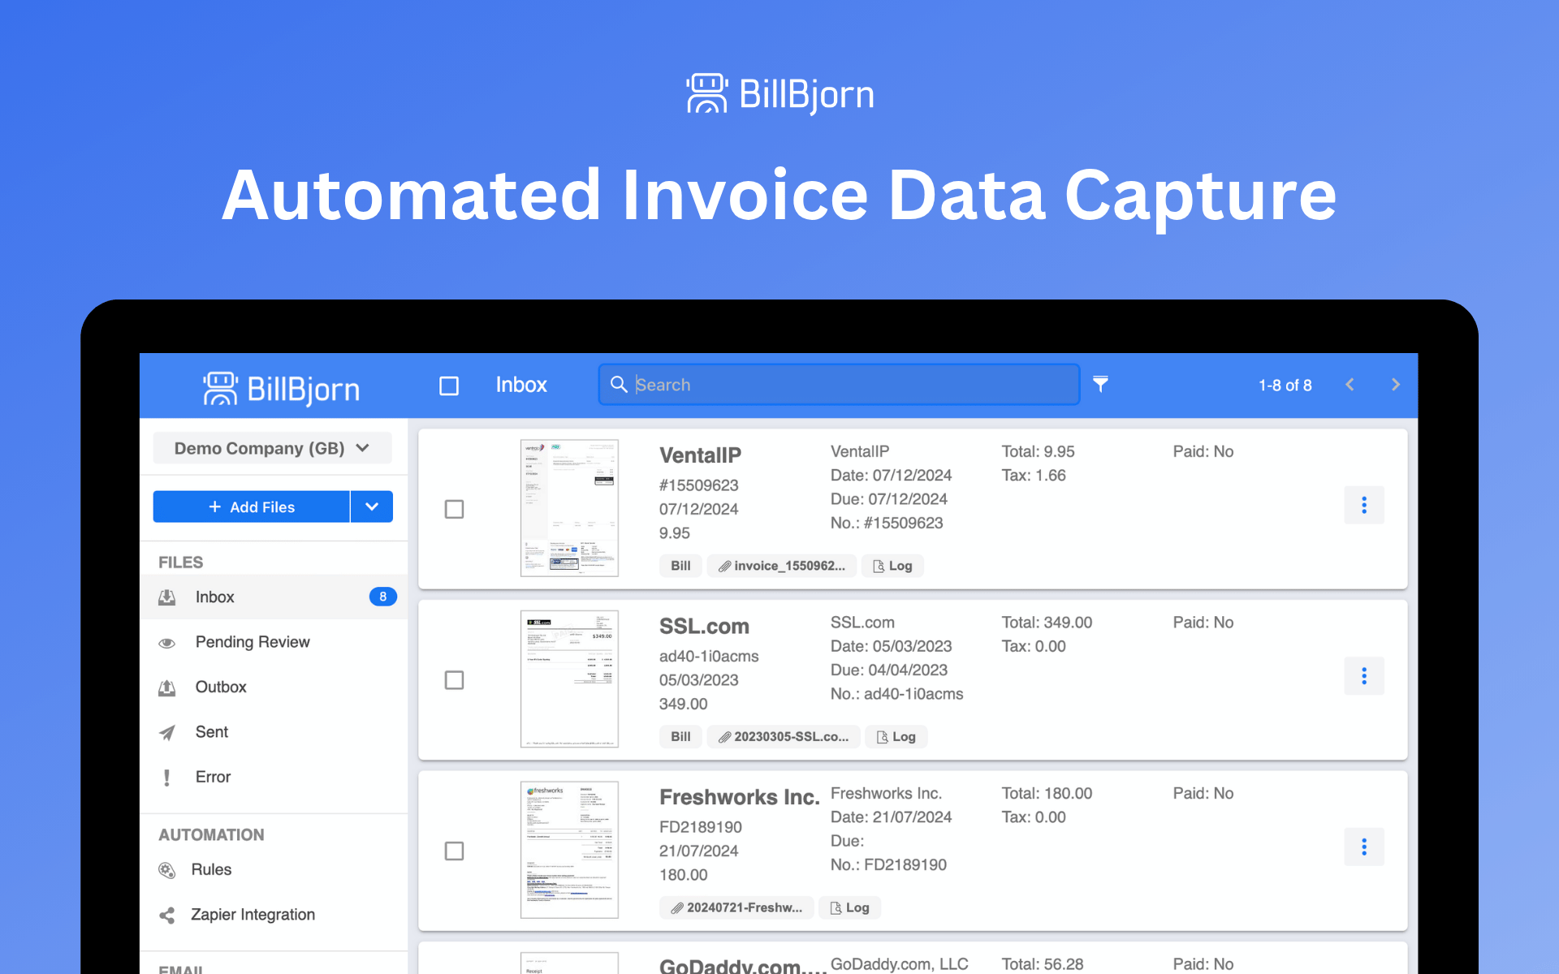The image size is (1559, 974).
Task: Toggle the select-all checkbox beside Inbox
Action: [x=449, y=386]
